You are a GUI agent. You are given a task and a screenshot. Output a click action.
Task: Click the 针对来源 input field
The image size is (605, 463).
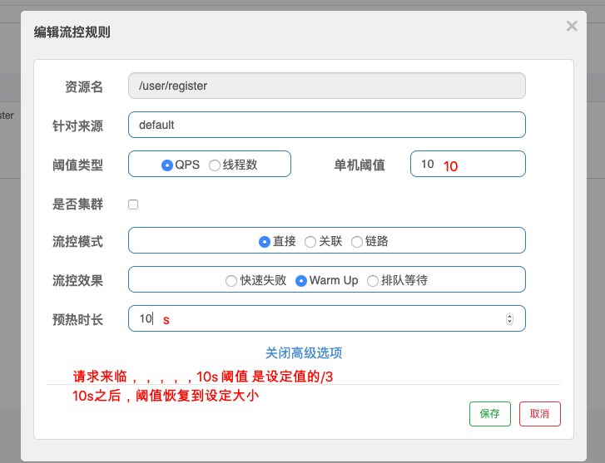326,125
